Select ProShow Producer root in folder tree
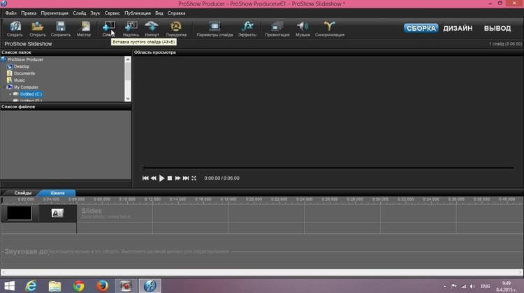524x293 pixels. (25, 59)
